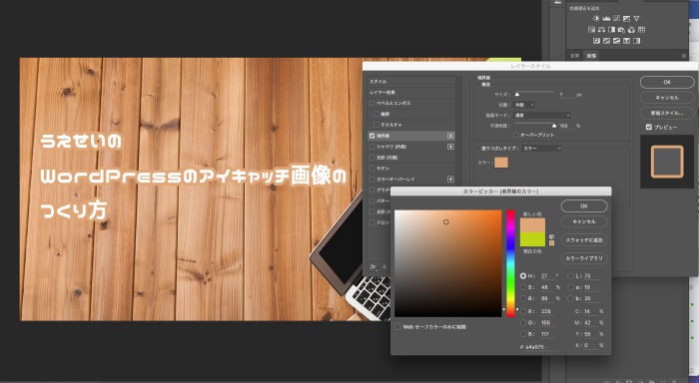
Task: Add an Exposure adjustment layer icon
Action: [626, 18]
